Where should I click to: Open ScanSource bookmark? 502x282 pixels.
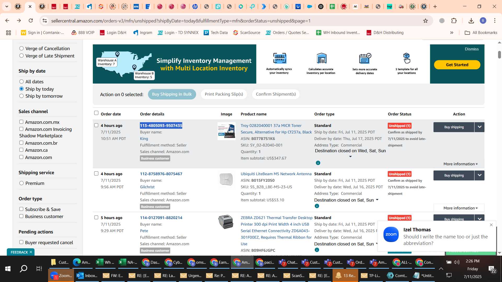point(247,33)
